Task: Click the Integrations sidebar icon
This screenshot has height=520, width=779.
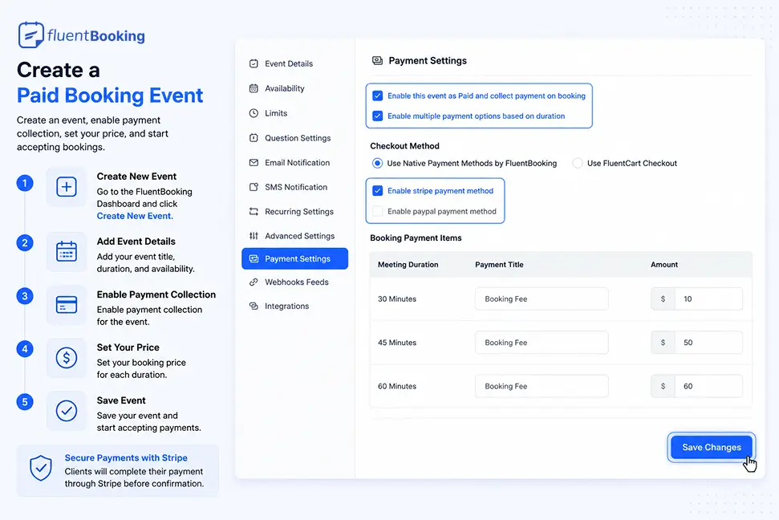Action: pos(254,307)
